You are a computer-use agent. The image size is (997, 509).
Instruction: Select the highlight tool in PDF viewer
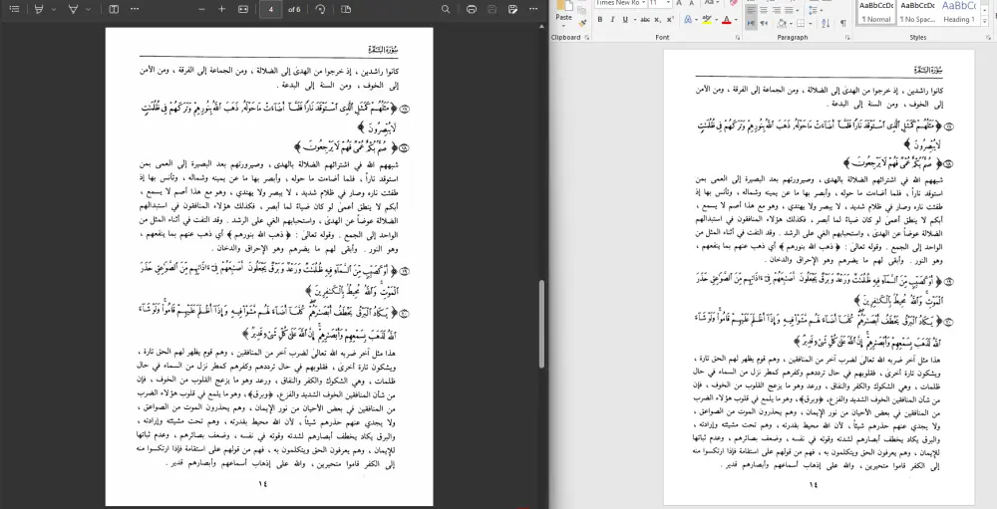pyautogui.click(x=40, y=10)
